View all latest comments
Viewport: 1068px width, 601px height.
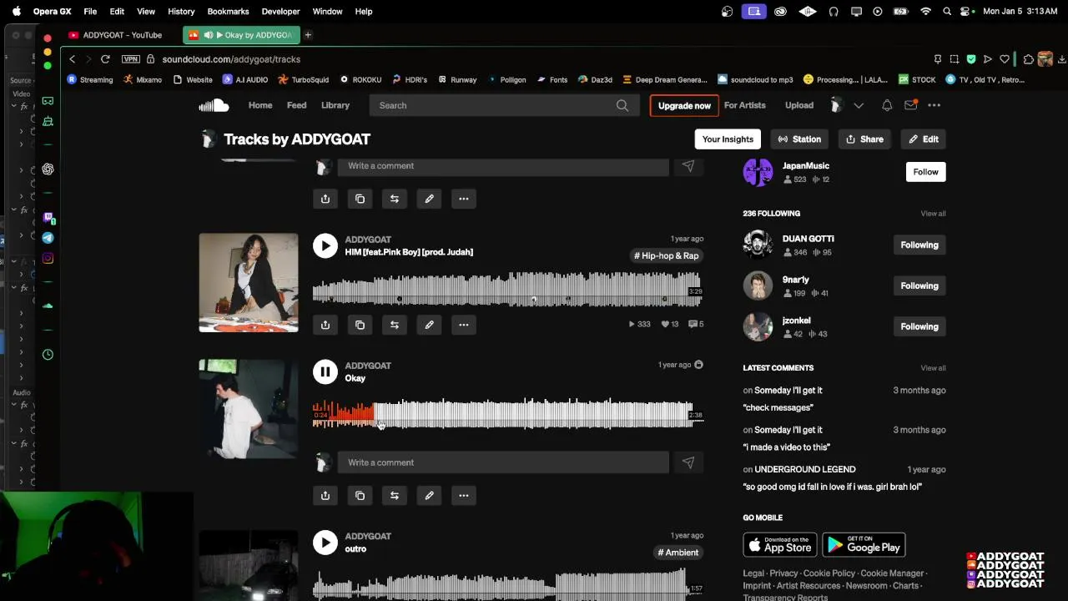[933, 368]
